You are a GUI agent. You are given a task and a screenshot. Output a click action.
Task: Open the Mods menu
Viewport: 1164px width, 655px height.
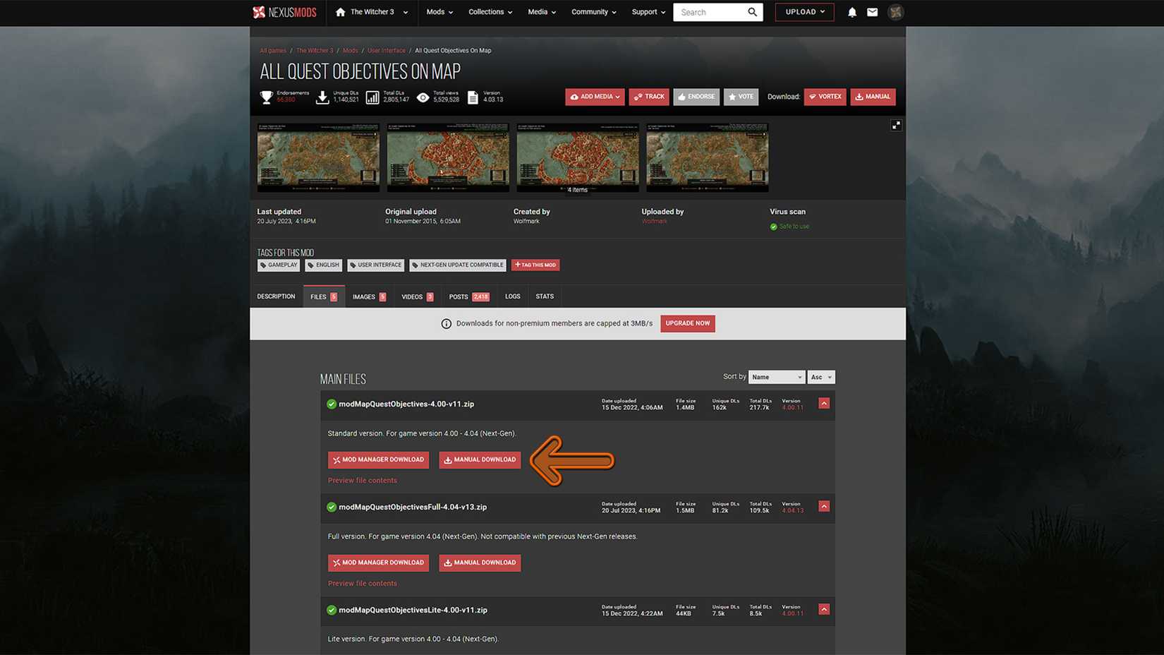click(439, 12)
